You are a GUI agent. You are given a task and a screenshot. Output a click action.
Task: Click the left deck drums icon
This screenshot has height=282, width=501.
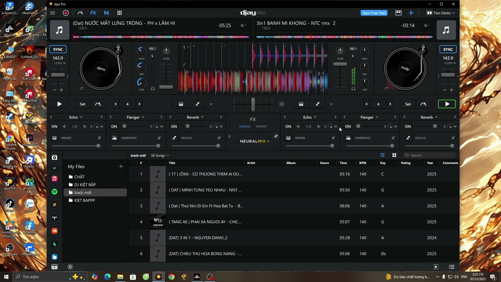coord(54,138)
